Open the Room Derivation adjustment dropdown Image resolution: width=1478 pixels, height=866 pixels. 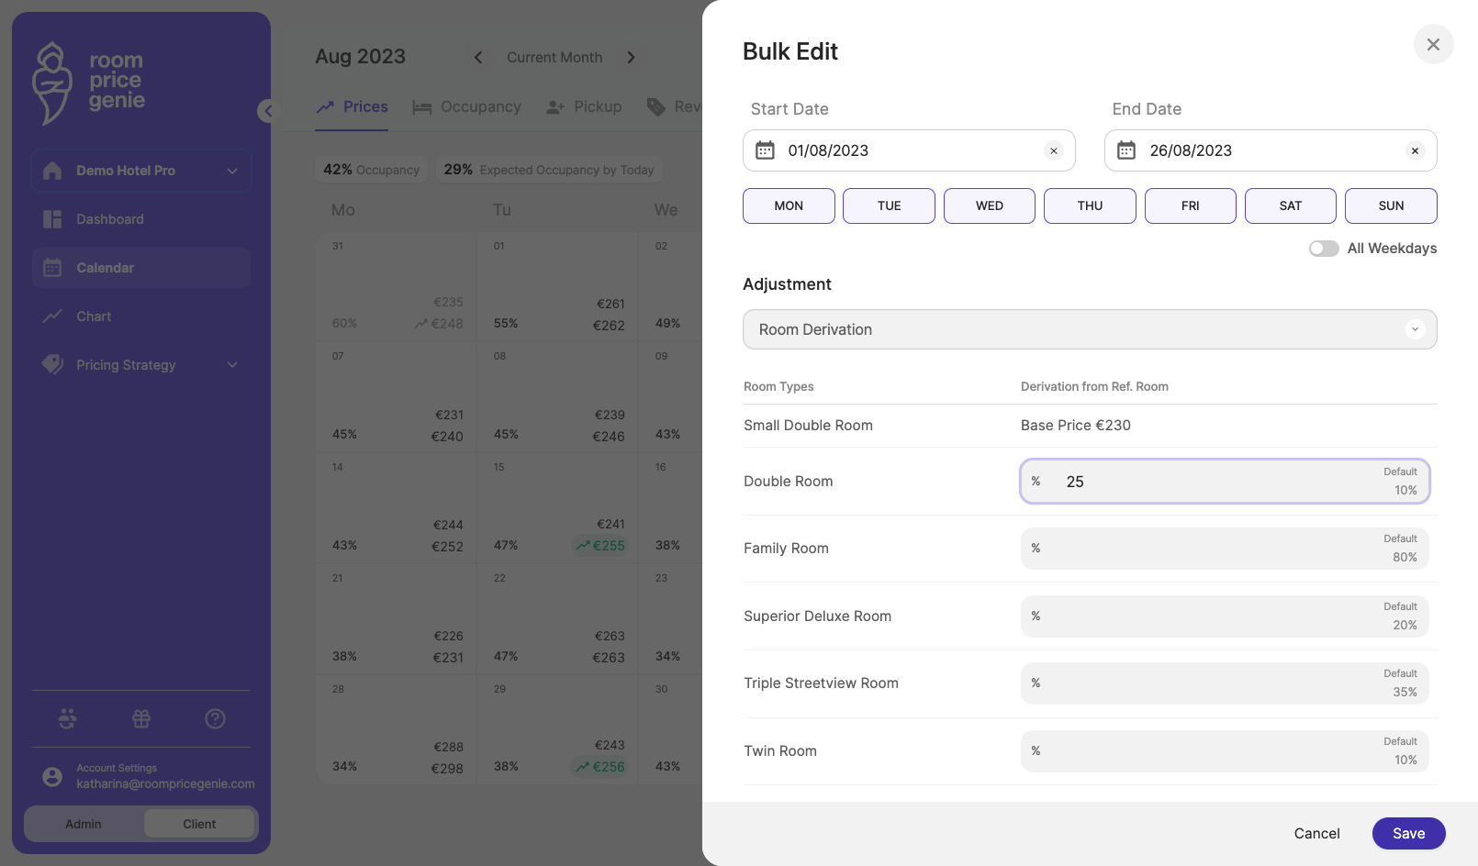tap(1090, 329)
